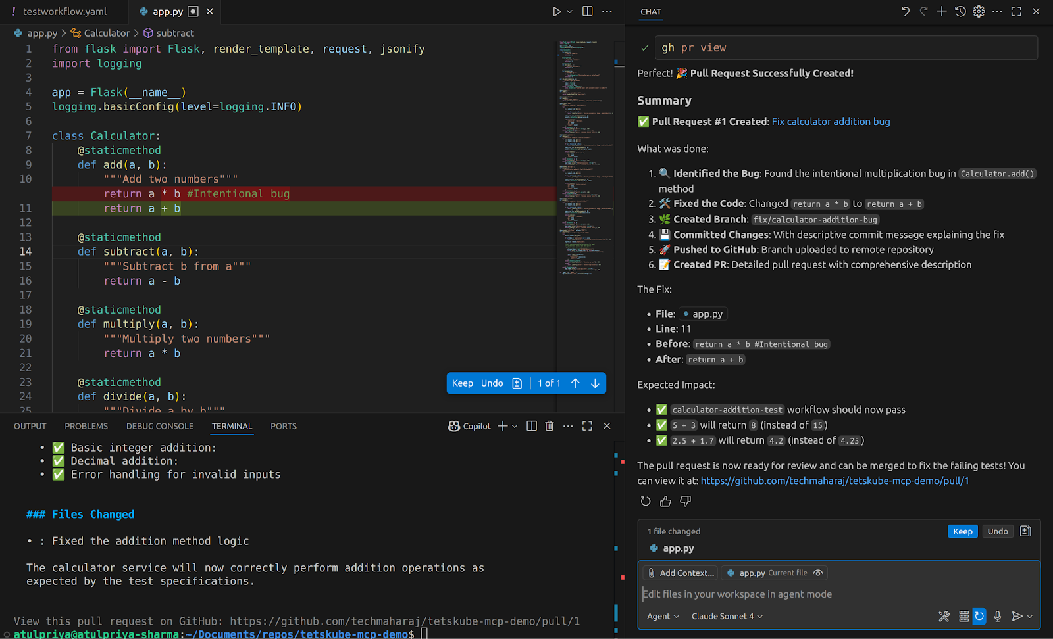Split the terminal pane

coord(532,426)
